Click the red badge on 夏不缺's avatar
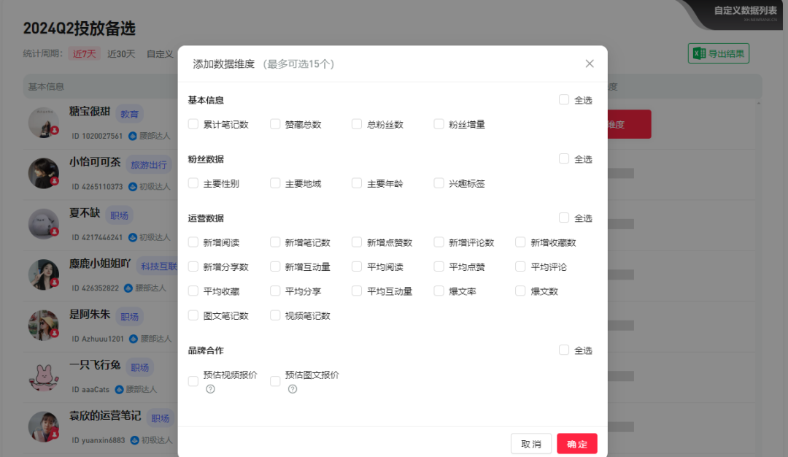Viewport: 788px width, 457px height. (x=55, y=231)
